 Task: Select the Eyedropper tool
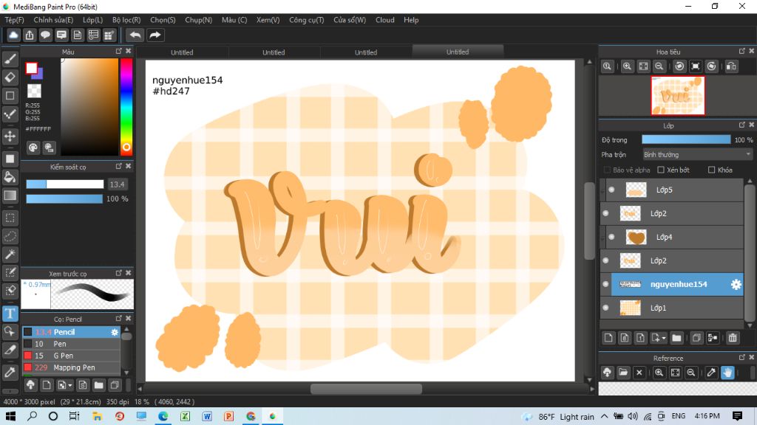click(x=10, y=372)
